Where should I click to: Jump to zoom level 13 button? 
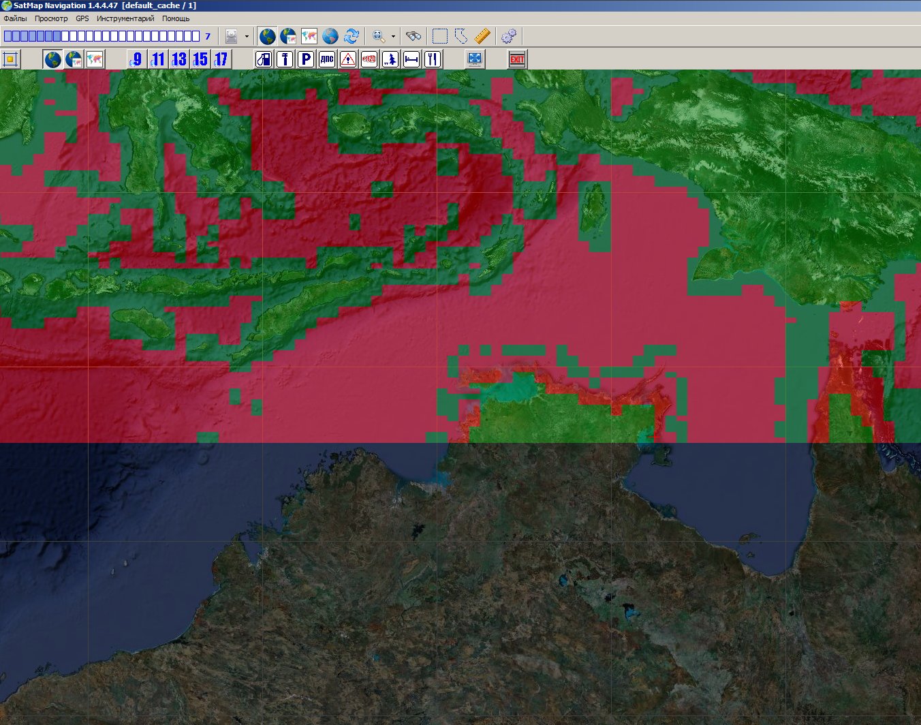click(x=179, y=59)
